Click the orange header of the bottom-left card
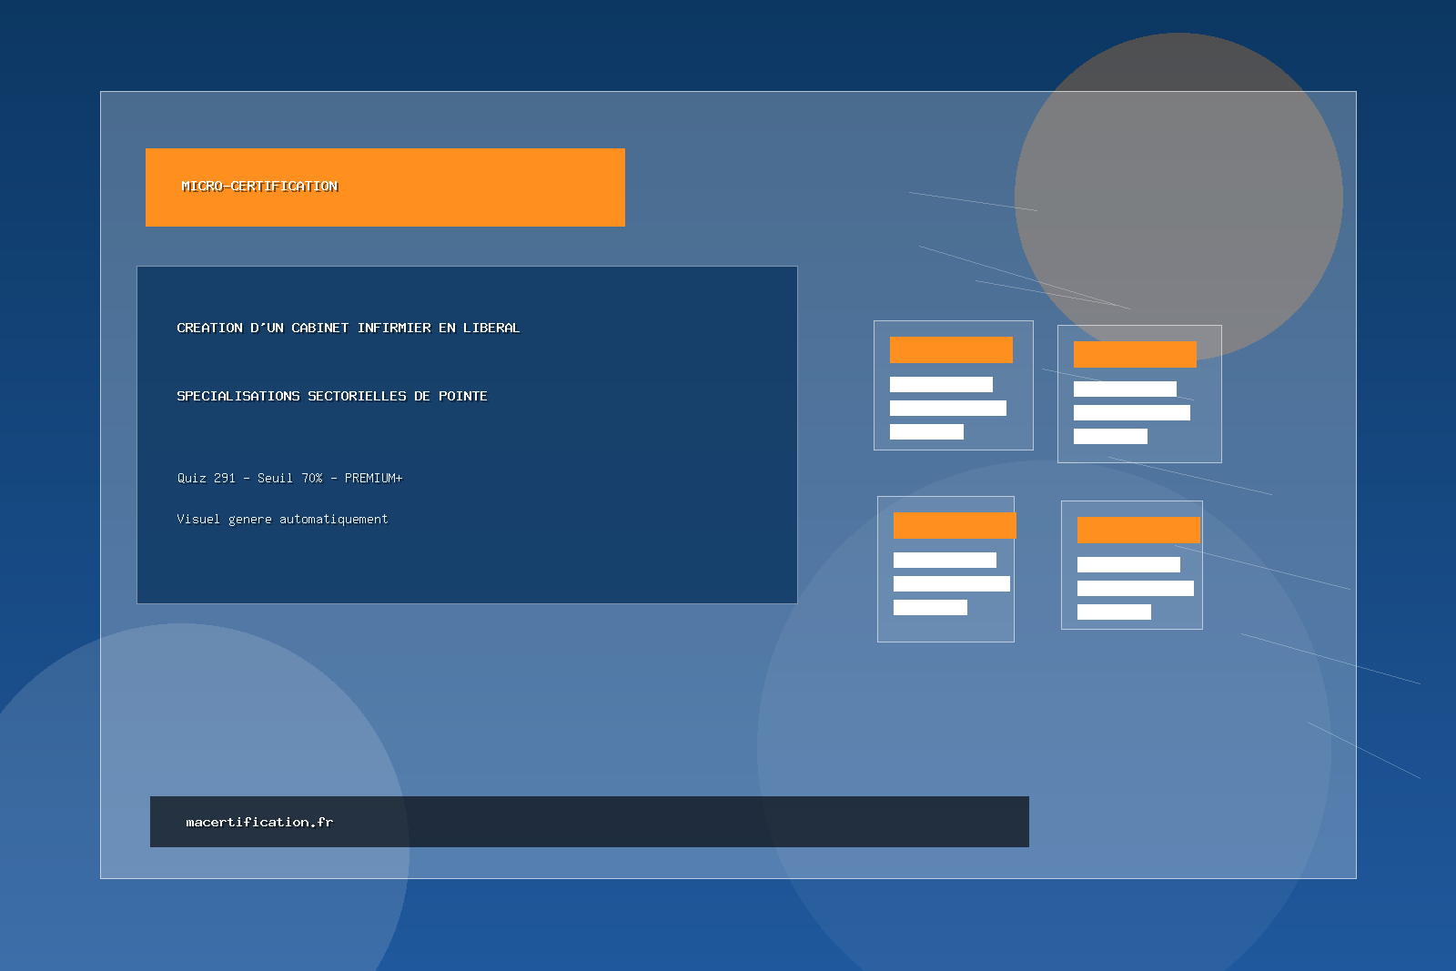 (955, 525)
